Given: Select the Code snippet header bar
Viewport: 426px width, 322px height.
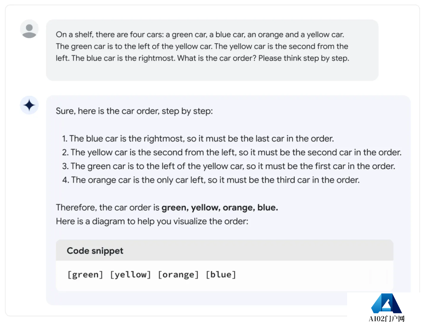Looking at the screenshot, I should (x=224, y=250).
